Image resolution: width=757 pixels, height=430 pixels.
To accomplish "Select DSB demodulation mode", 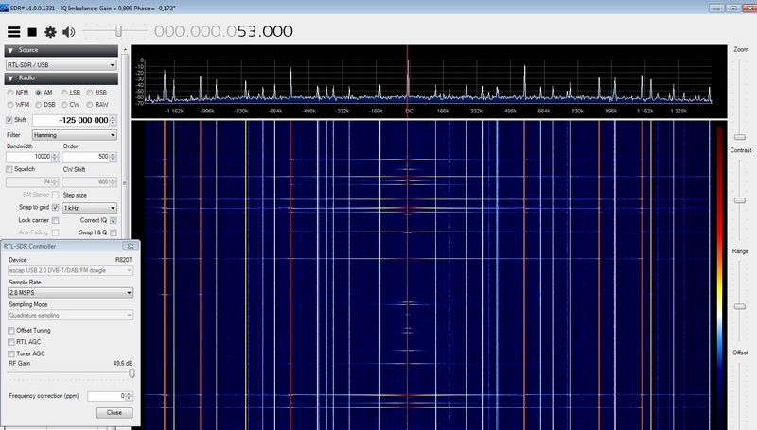I will 38,105.
